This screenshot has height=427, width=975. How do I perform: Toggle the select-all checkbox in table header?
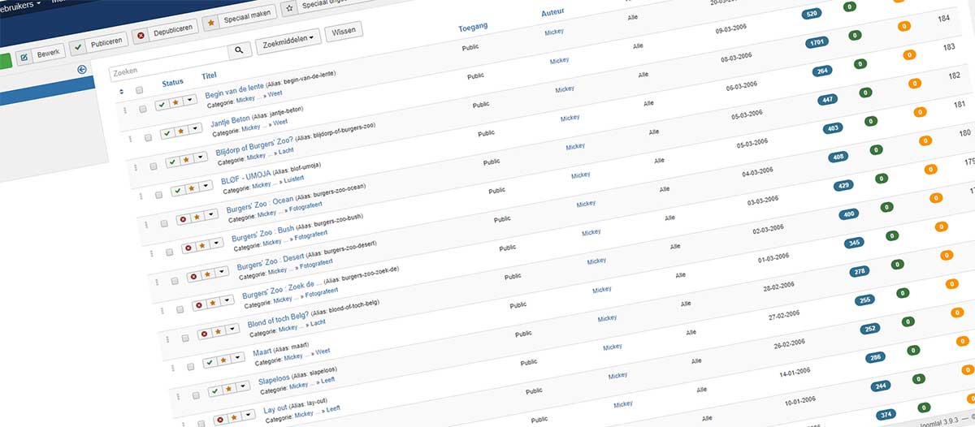pyautogui.click(x=140, y=89)
